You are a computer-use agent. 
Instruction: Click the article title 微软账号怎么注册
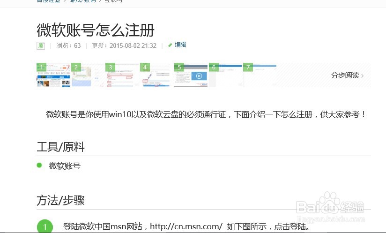pyautogui.click(x=96, y=30)
